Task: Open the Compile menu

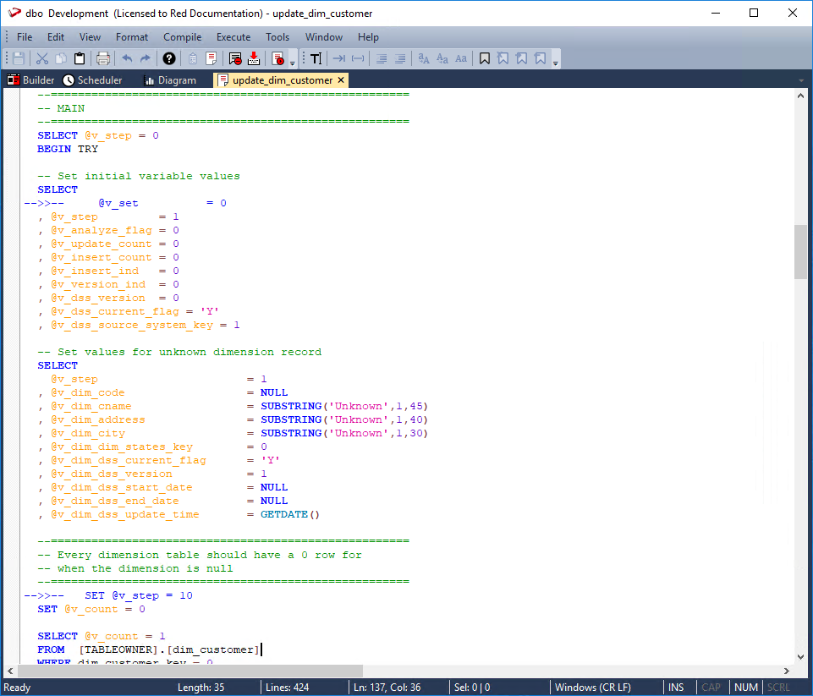Action: (182, 37)
